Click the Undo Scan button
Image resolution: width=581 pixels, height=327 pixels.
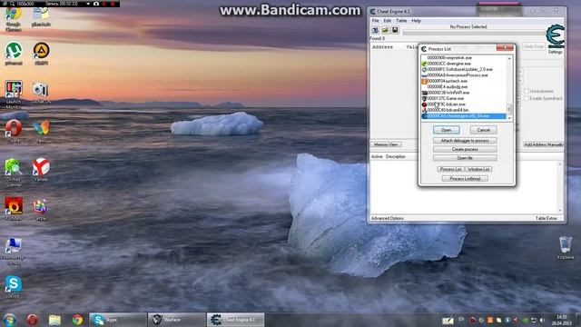(x=534, y=46)
